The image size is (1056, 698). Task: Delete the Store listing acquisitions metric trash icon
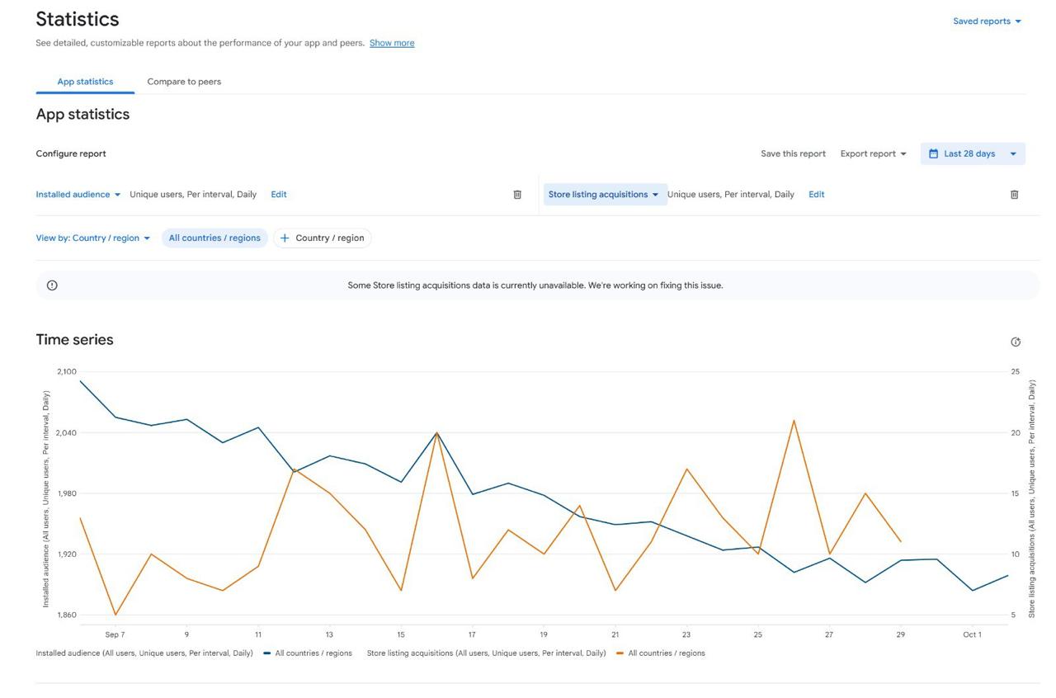pos(1014,195)
